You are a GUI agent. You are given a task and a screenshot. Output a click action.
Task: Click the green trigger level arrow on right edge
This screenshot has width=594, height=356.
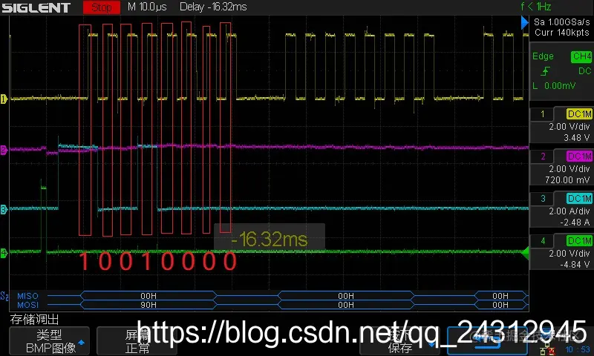point(526,253)
